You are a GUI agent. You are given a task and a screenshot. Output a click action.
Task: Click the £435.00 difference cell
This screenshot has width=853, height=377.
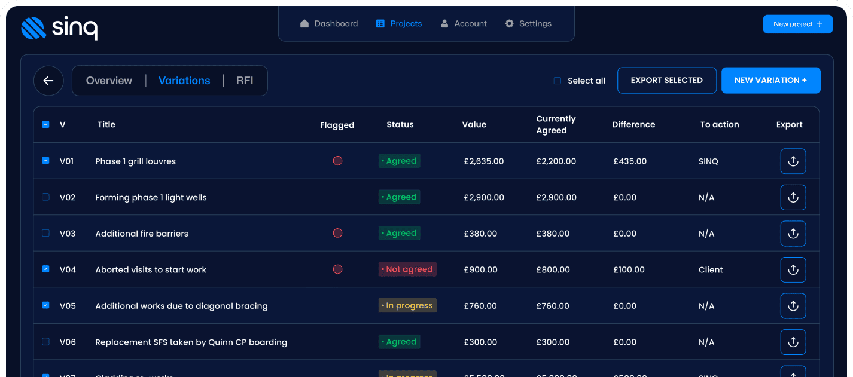(630, 161)
